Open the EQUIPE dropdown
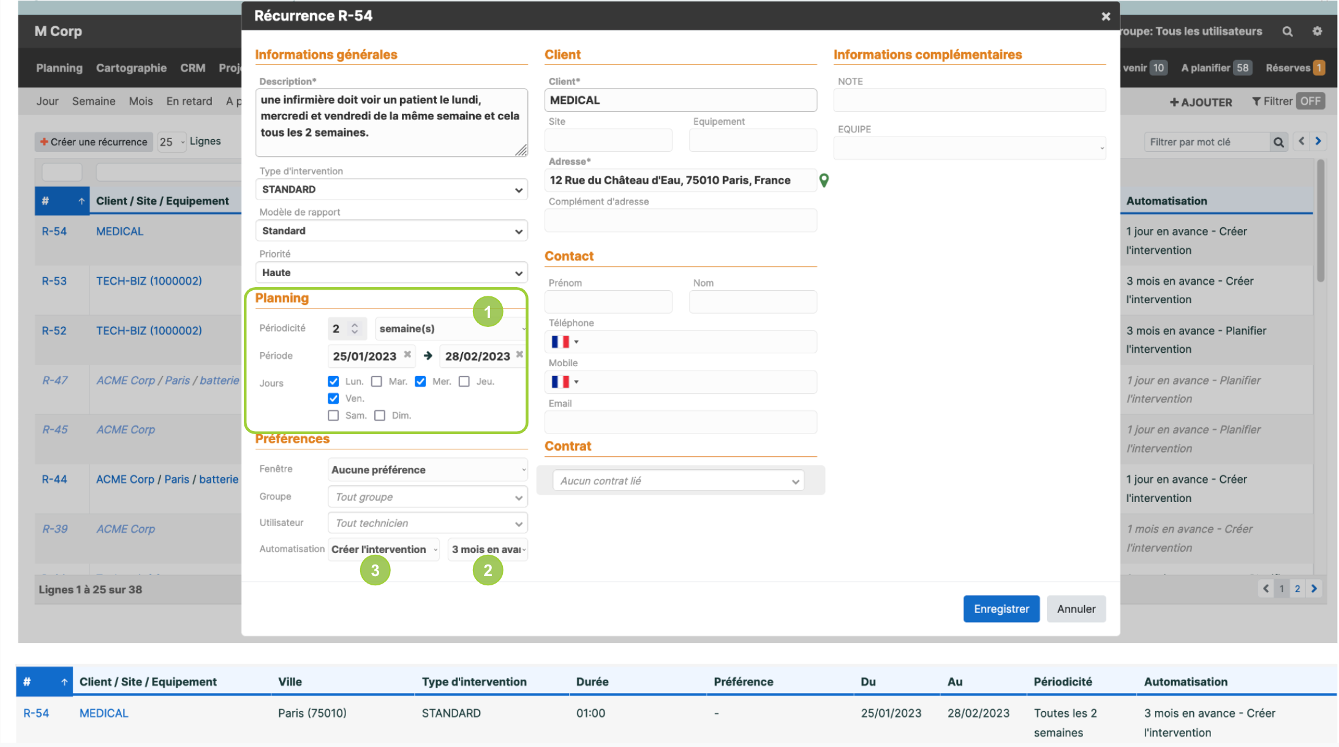This screenshot has height=747, width=1339. (x=970, y=148)
